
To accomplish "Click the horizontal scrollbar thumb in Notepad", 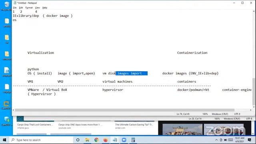I will 125,110.
